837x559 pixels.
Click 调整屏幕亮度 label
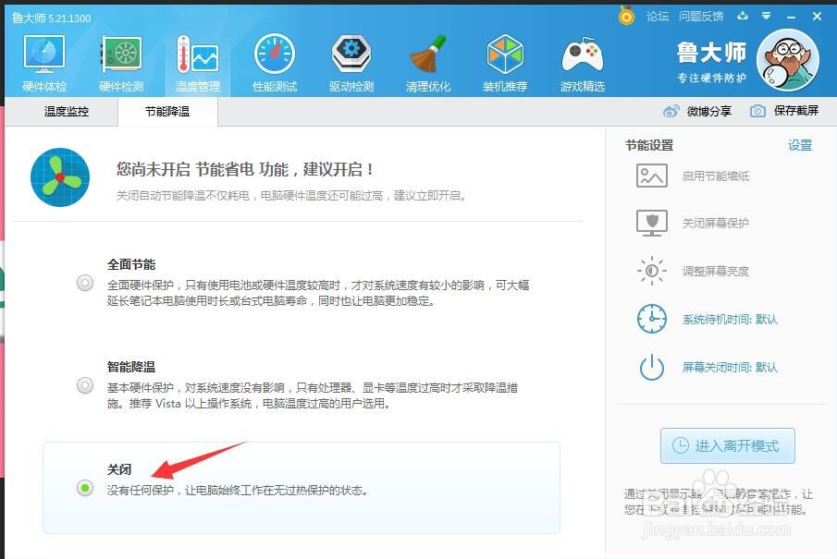click(x=715, y=271)
